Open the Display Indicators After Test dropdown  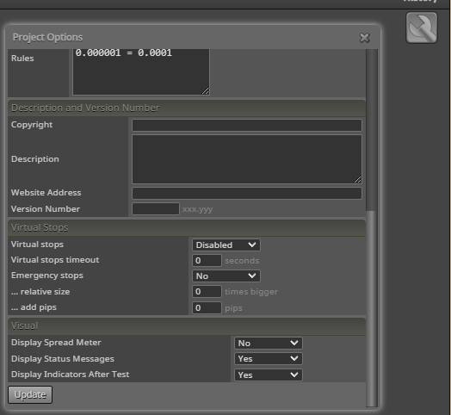click(269, 375)
